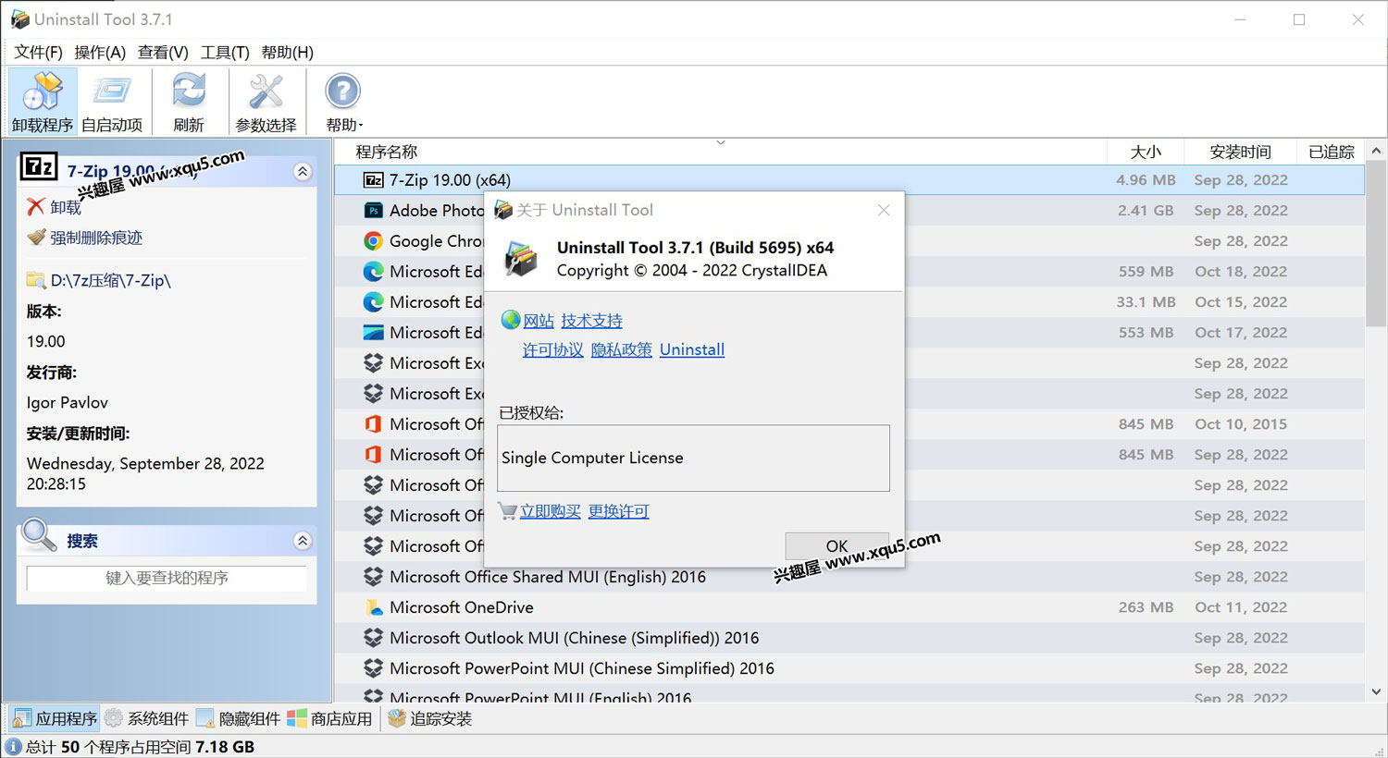
Task: Click PowerPoint MUI (Chinese Simplified) row icon
Action: (x=373, y=668)
